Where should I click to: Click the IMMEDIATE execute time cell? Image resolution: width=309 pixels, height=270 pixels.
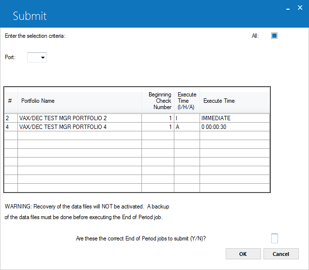tap(234, 118)
